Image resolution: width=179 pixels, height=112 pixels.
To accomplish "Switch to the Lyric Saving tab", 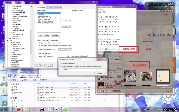I will [50, 8].
